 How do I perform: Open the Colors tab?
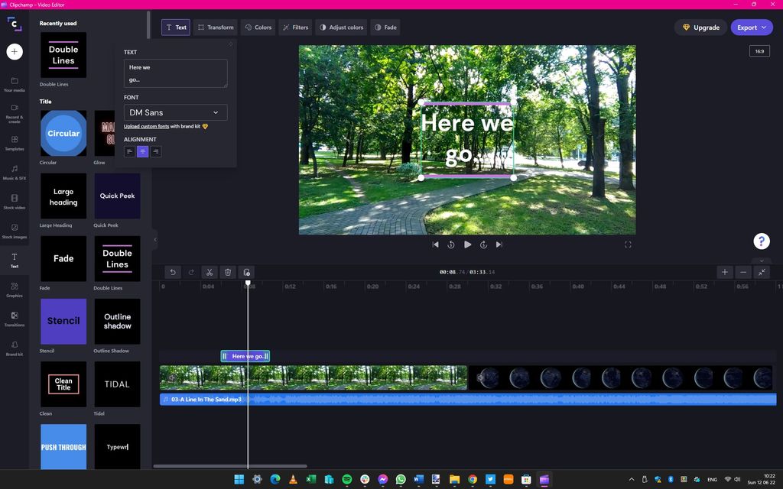pyautogui.click(x=258, y=28)
